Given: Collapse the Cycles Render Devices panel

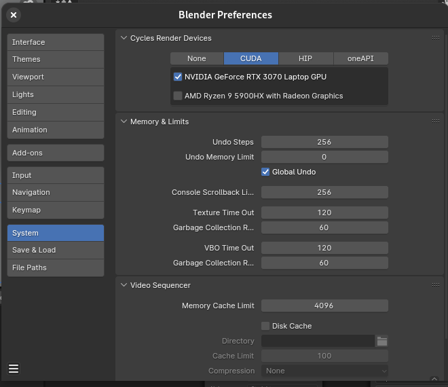Looking at the screenshot, I should [124, 39].
